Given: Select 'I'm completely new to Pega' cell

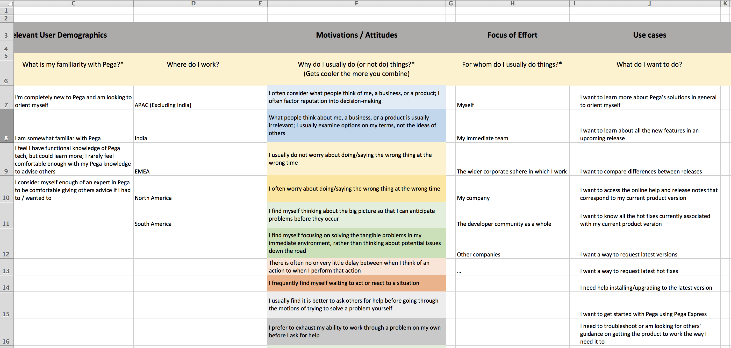Looking at the screenshot, I should coord(74,98).
